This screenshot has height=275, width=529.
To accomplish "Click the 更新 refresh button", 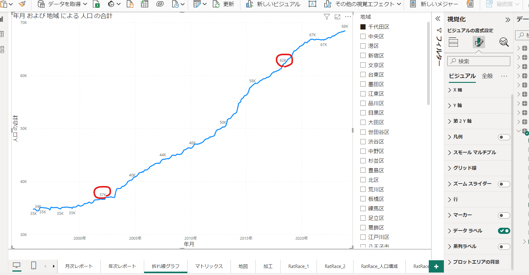I will pyautogui.click(x=223, y=4).
